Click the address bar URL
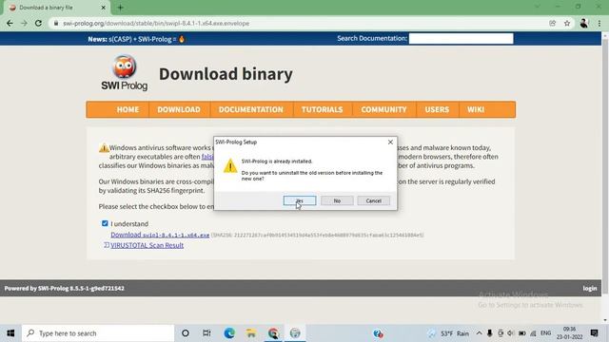Screen dimensions: 609x342 (x=156, y=23)
